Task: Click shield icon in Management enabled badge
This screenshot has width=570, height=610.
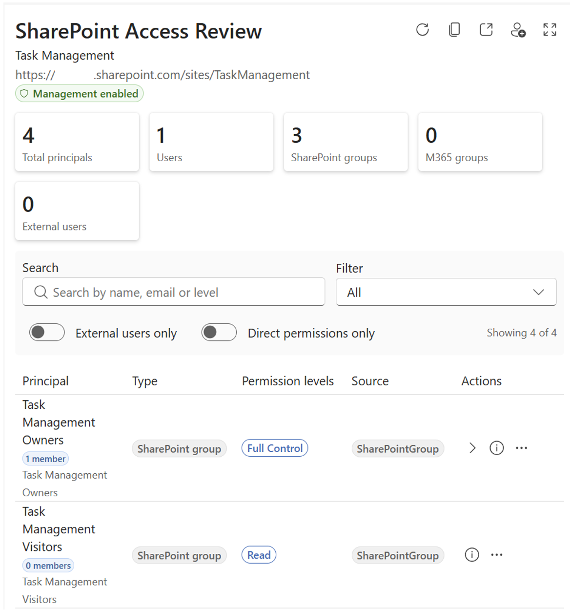Action: tap(24, 93)
